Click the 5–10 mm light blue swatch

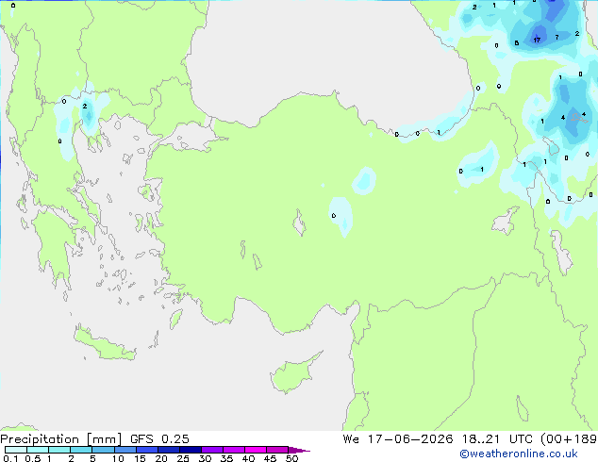pyautogui.click(x=103, y=450)
